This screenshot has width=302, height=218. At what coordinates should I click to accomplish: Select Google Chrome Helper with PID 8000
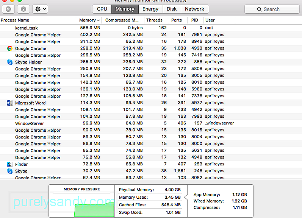151,144
